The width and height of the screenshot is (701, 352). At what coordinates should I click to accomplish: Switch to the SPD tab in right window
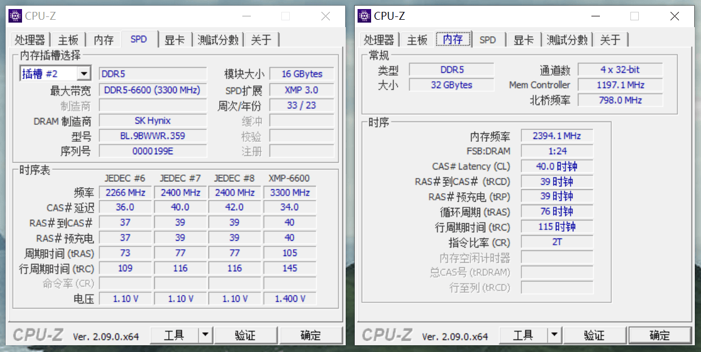click(487, 40)
